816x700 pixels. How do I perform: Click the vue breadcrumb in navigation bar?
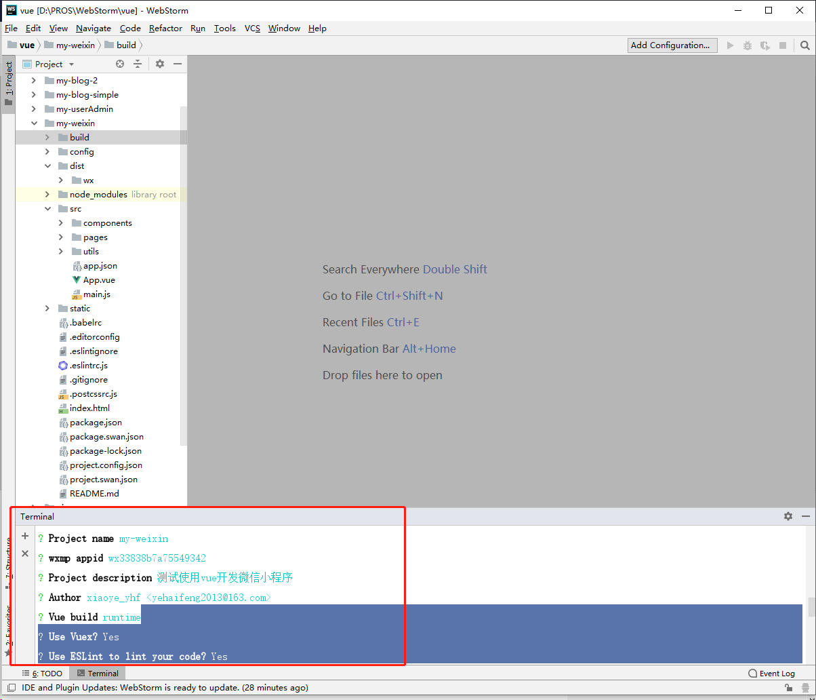[21, 45]
